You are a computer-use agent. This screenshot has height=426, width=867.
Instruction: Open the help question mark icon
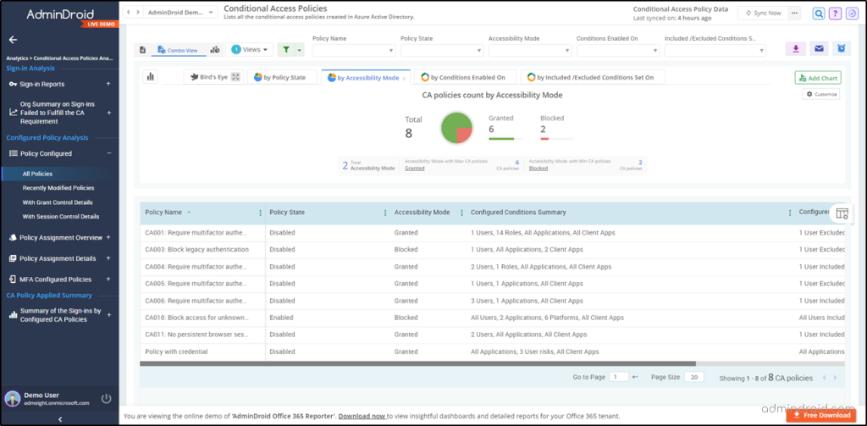coord(835,14)
